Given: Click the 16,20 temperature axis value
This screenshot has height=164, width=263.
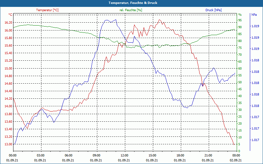Looking at the screenshot, I should [9, 23].
